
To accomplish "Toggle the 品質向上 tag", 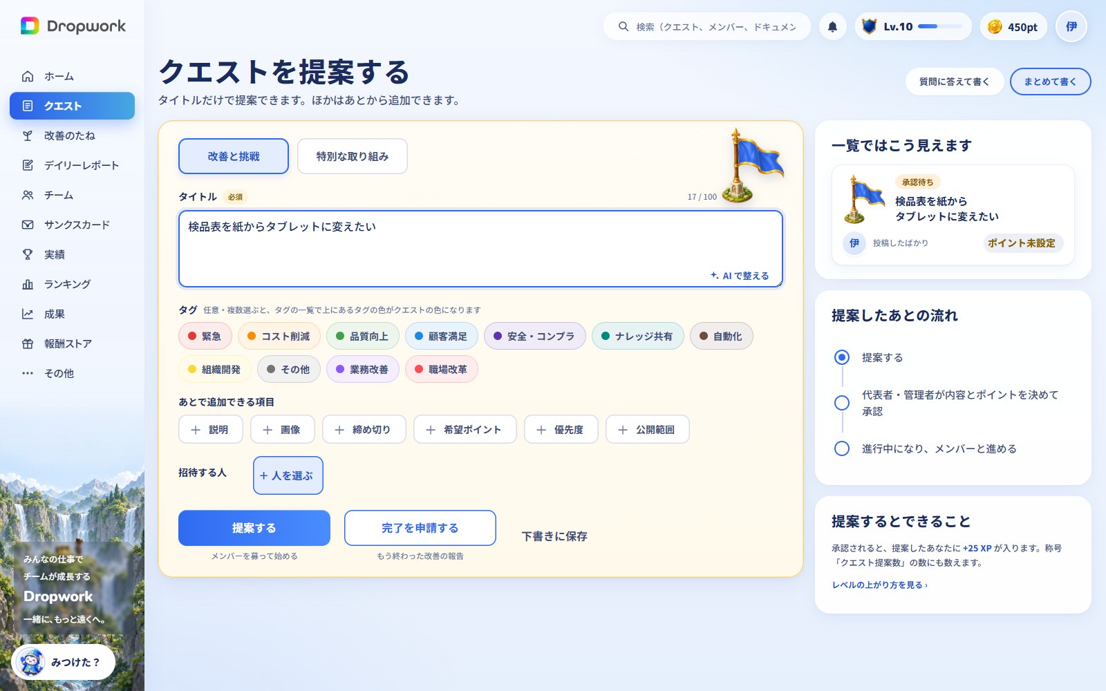I will pos(363,336).
